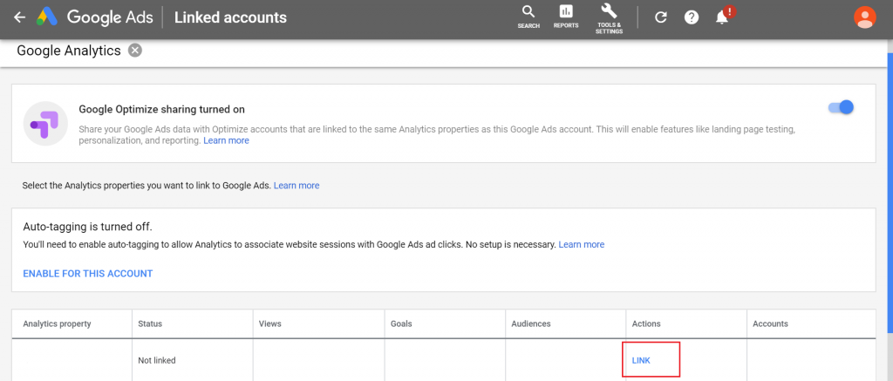This screenshot has width=893, height=381.
Task: Click the Status column header
Action: pyautogui.click(x=150, y=324)
